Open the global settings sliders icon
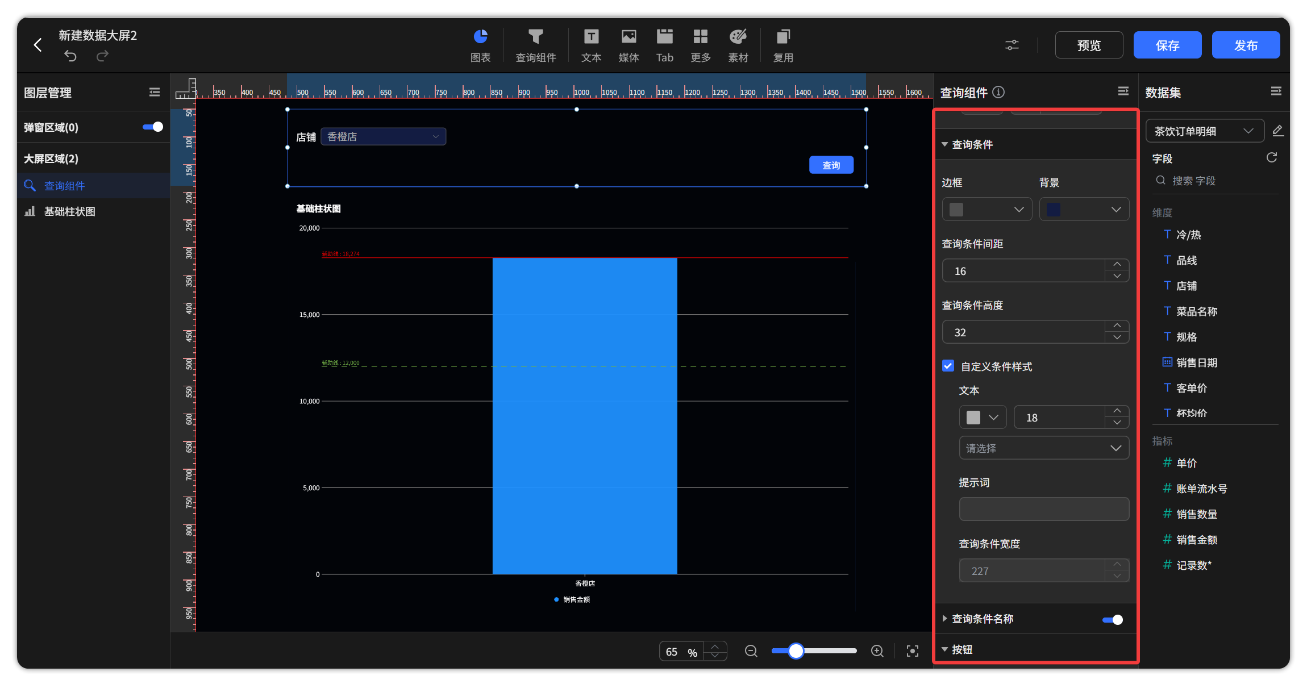 (x=1012, y=45)
